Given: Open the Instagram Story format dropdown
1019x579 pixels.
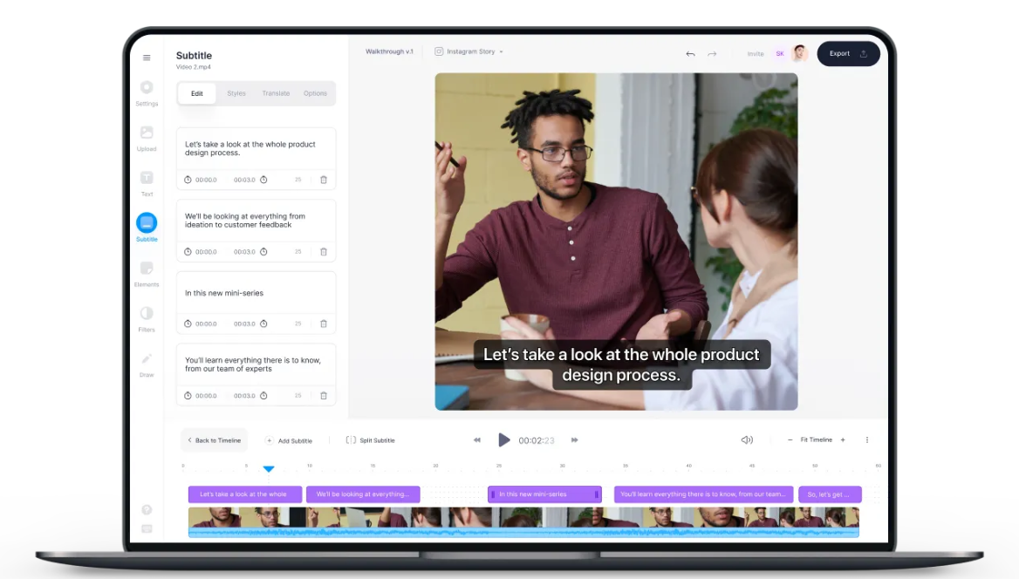Looking at the screenshot, I should (x=469, y=51).
